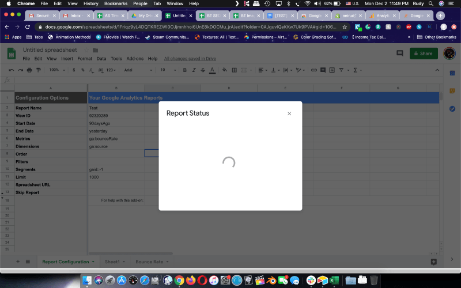
Task: Click the Explore button at bottom right
Action: pyautogui.click(x=434, y=262)
